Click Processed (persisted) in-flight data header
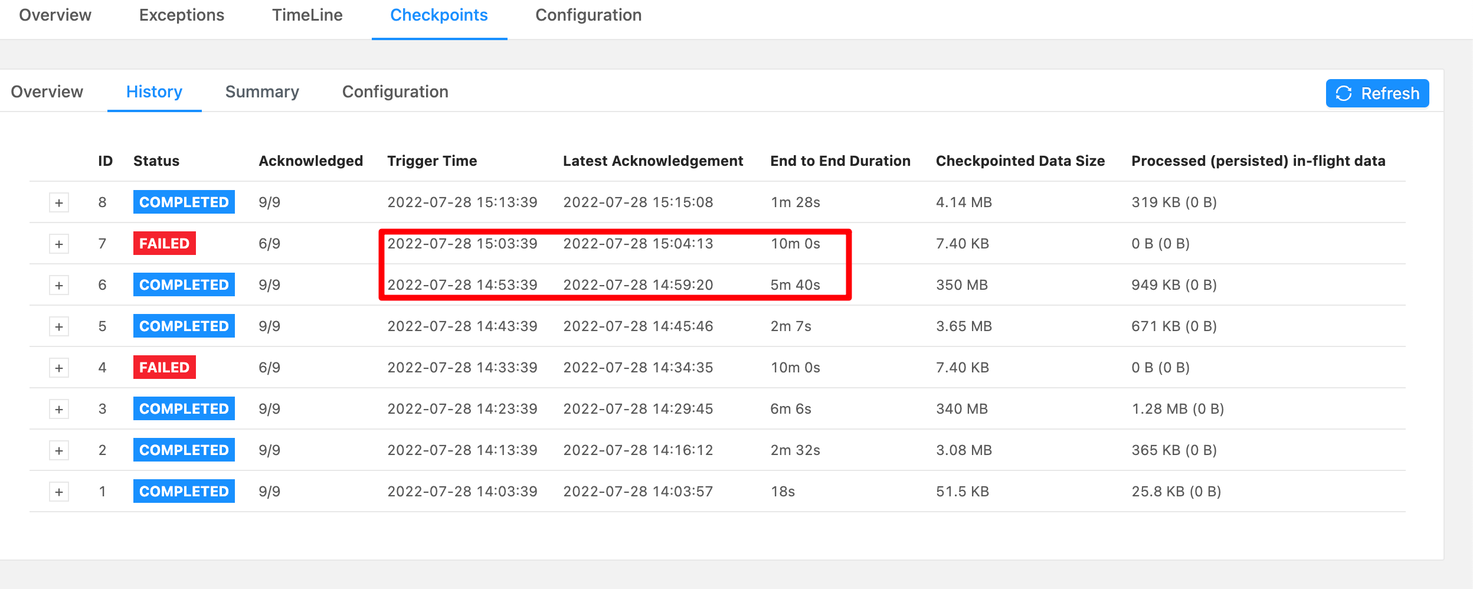Image resolution: width=1473 pixels, height=589 pixels. point(1258,161)
